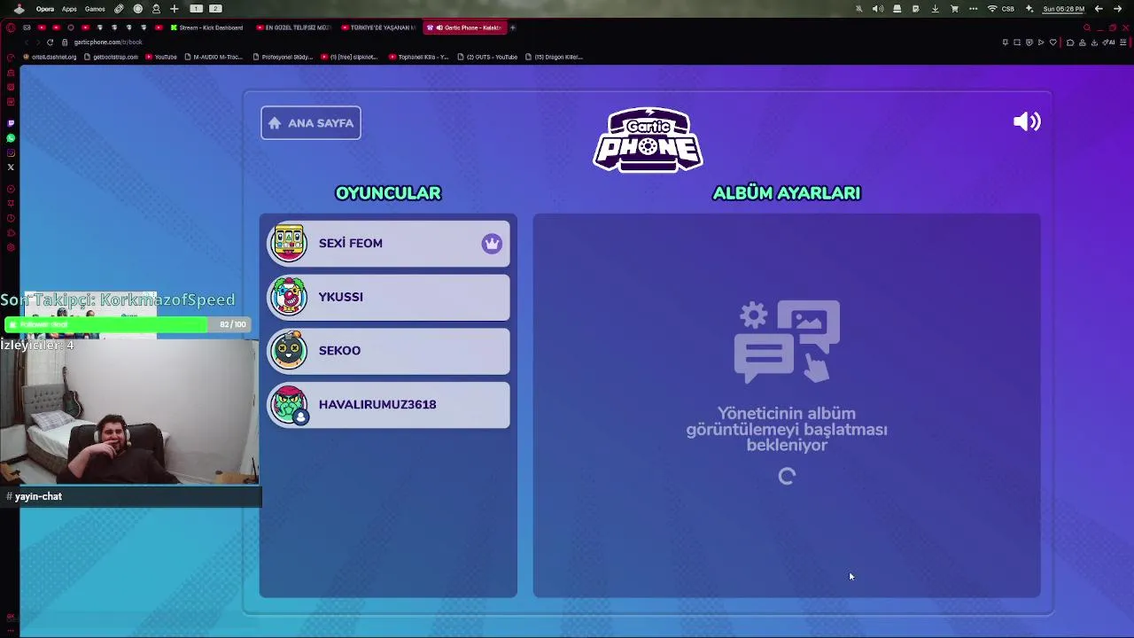Image resolution: width=1134 pixels, height=638 pixels.
Task: Click the yayin-chat channel label
Action: [38, 497]
